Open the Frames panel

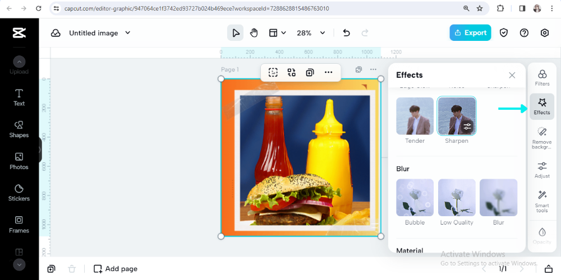(19, 225)
